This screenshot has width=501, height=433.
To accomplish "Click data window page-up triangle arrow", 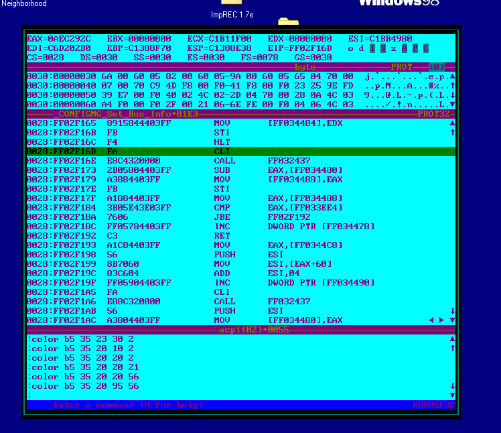I will pos(452,76).
